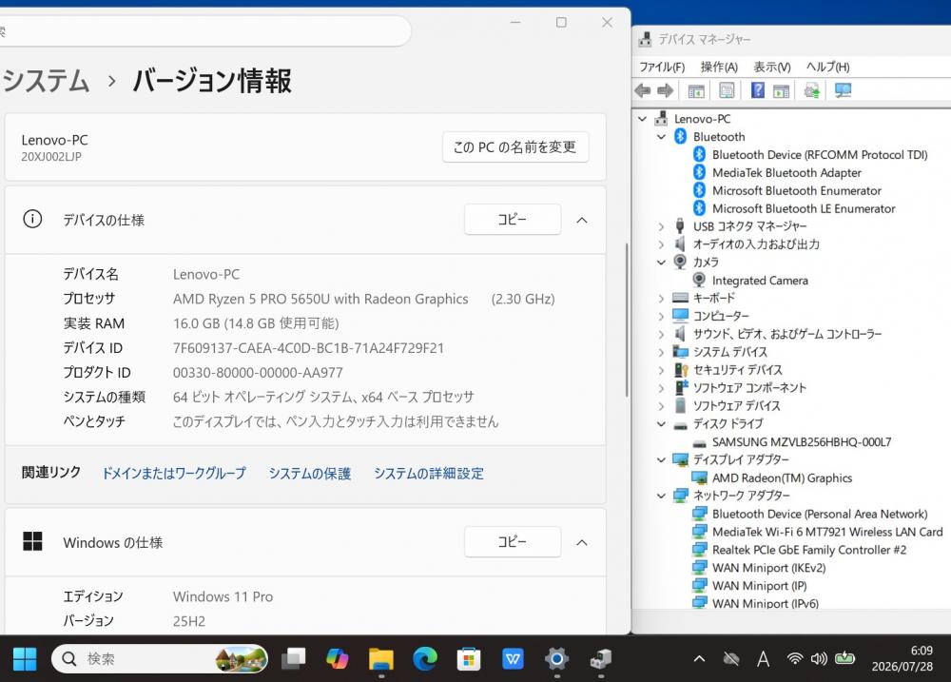Open Start menu from the taskbar
Viewport: 951px width, 682px height.
(25, 659)
